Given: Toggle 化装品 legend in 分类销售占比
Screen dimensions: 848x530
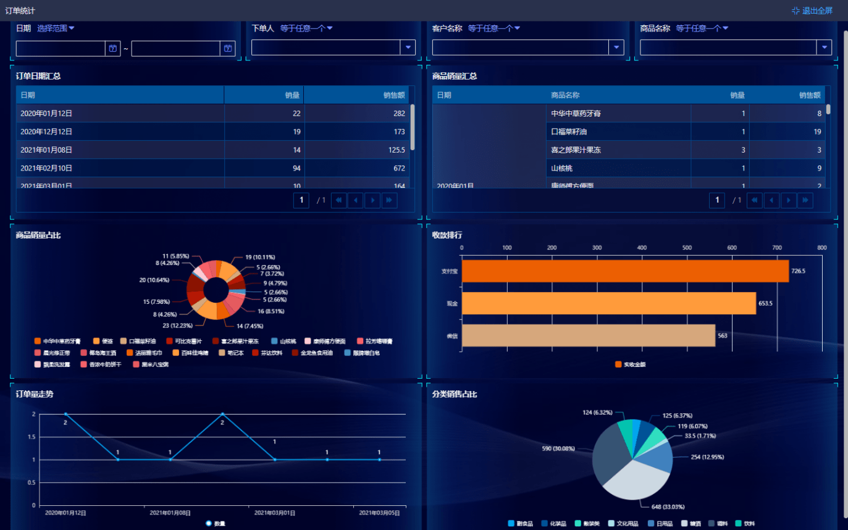Looking at the screenshot, I should point(554,523).
